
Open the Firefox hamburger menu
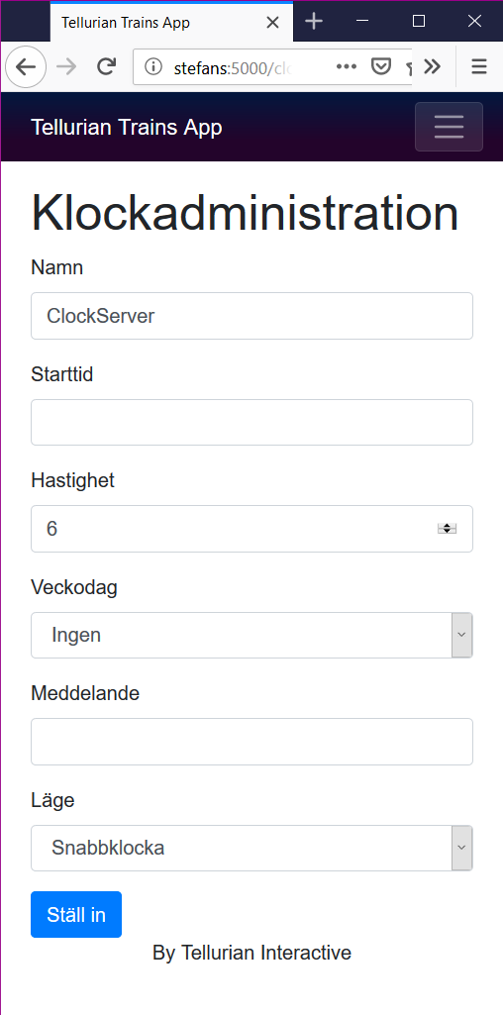(x=479, y=66)
